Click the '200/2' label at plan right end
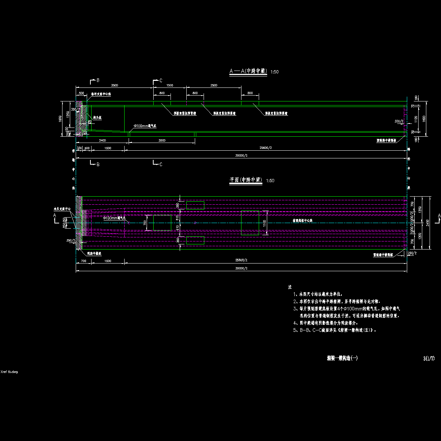Screen dimensions: 441x441 (412, 253)
